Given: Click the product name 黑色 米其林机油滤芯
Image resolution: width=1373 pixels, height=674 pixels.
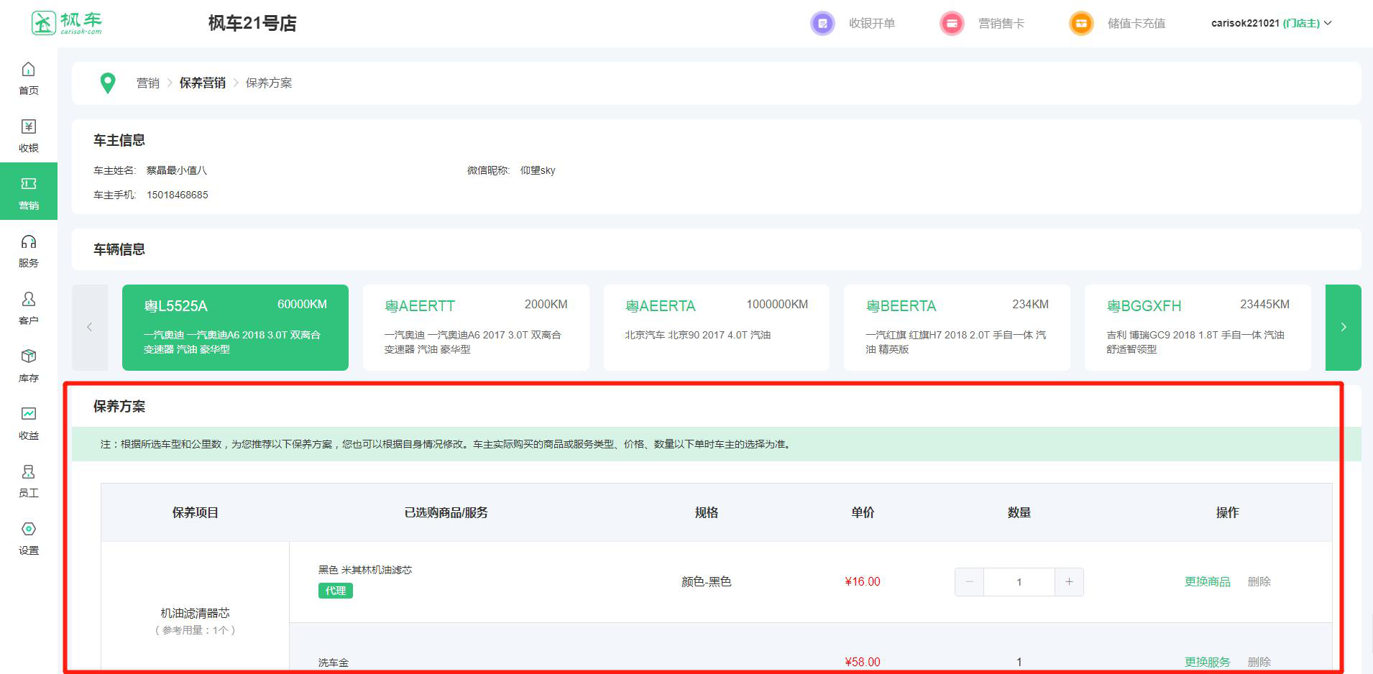Looking at the screenshot, I should (x=365, y=570).
